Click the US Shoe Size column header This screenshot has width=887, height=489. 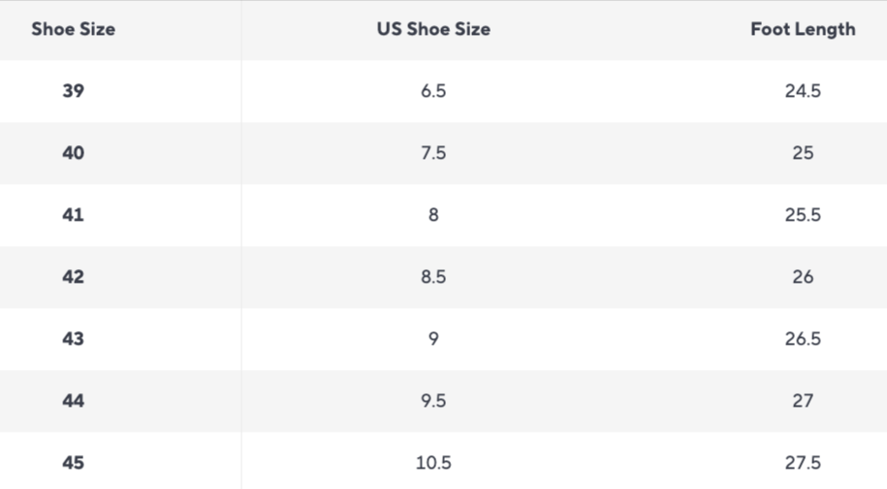433,29
